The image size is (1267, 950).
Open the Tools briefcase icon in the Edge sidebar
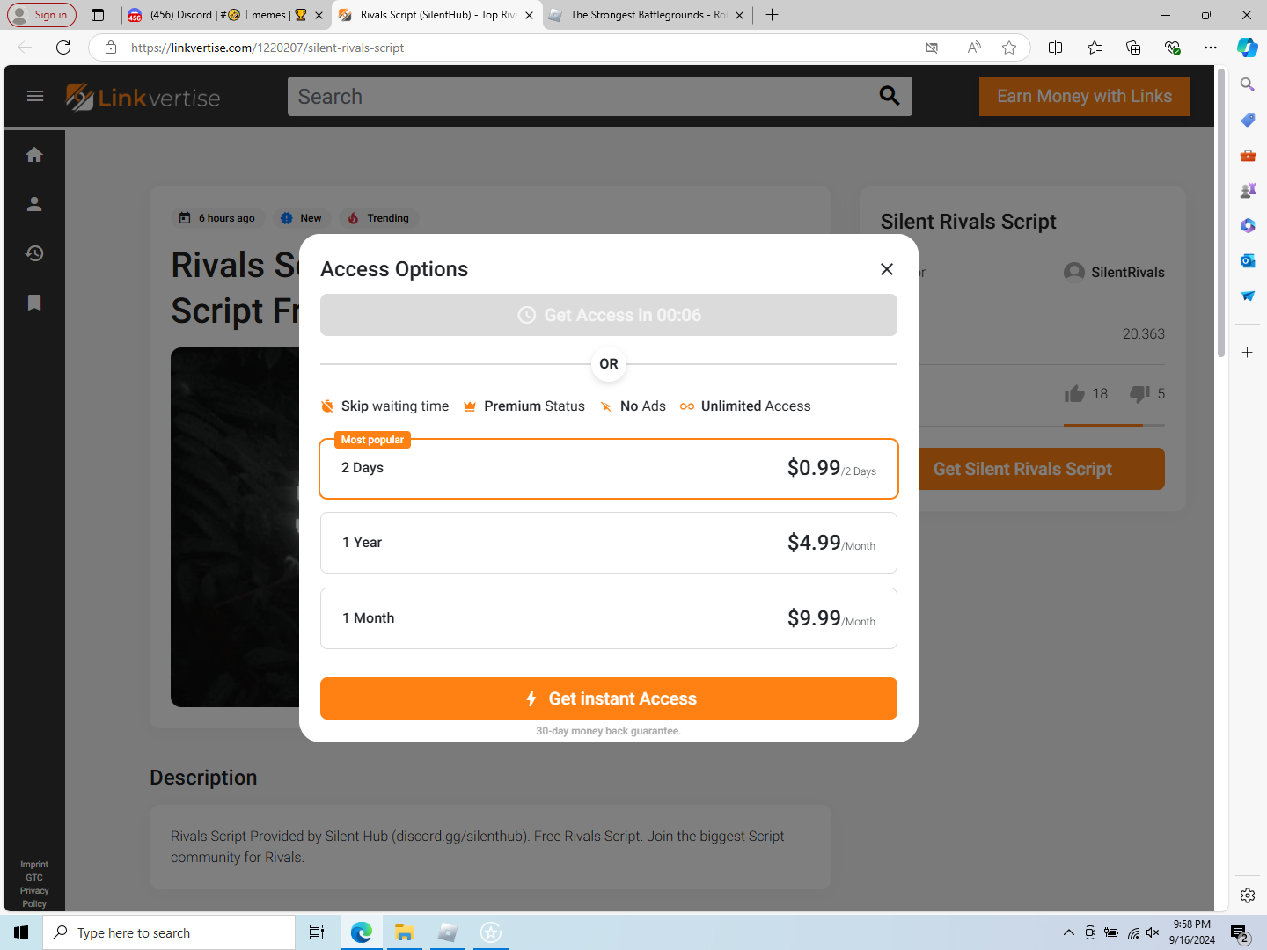[x=1248, y=155]
